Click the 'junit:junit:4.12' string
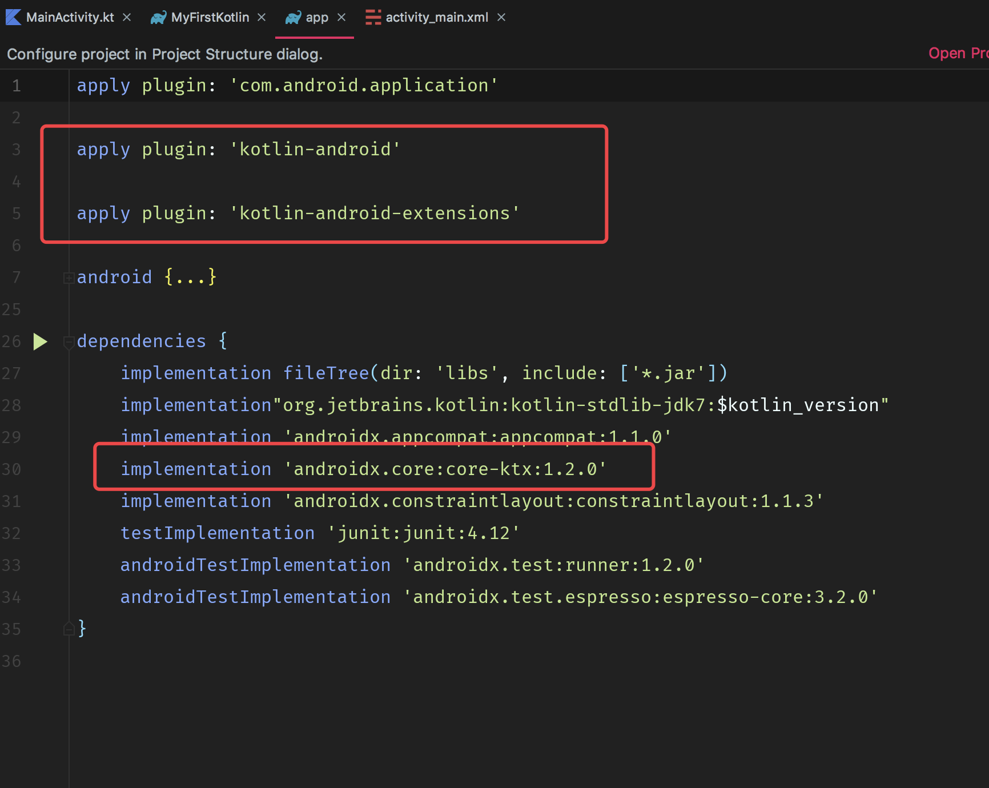989x788 pixels. (x=424, y=533)
